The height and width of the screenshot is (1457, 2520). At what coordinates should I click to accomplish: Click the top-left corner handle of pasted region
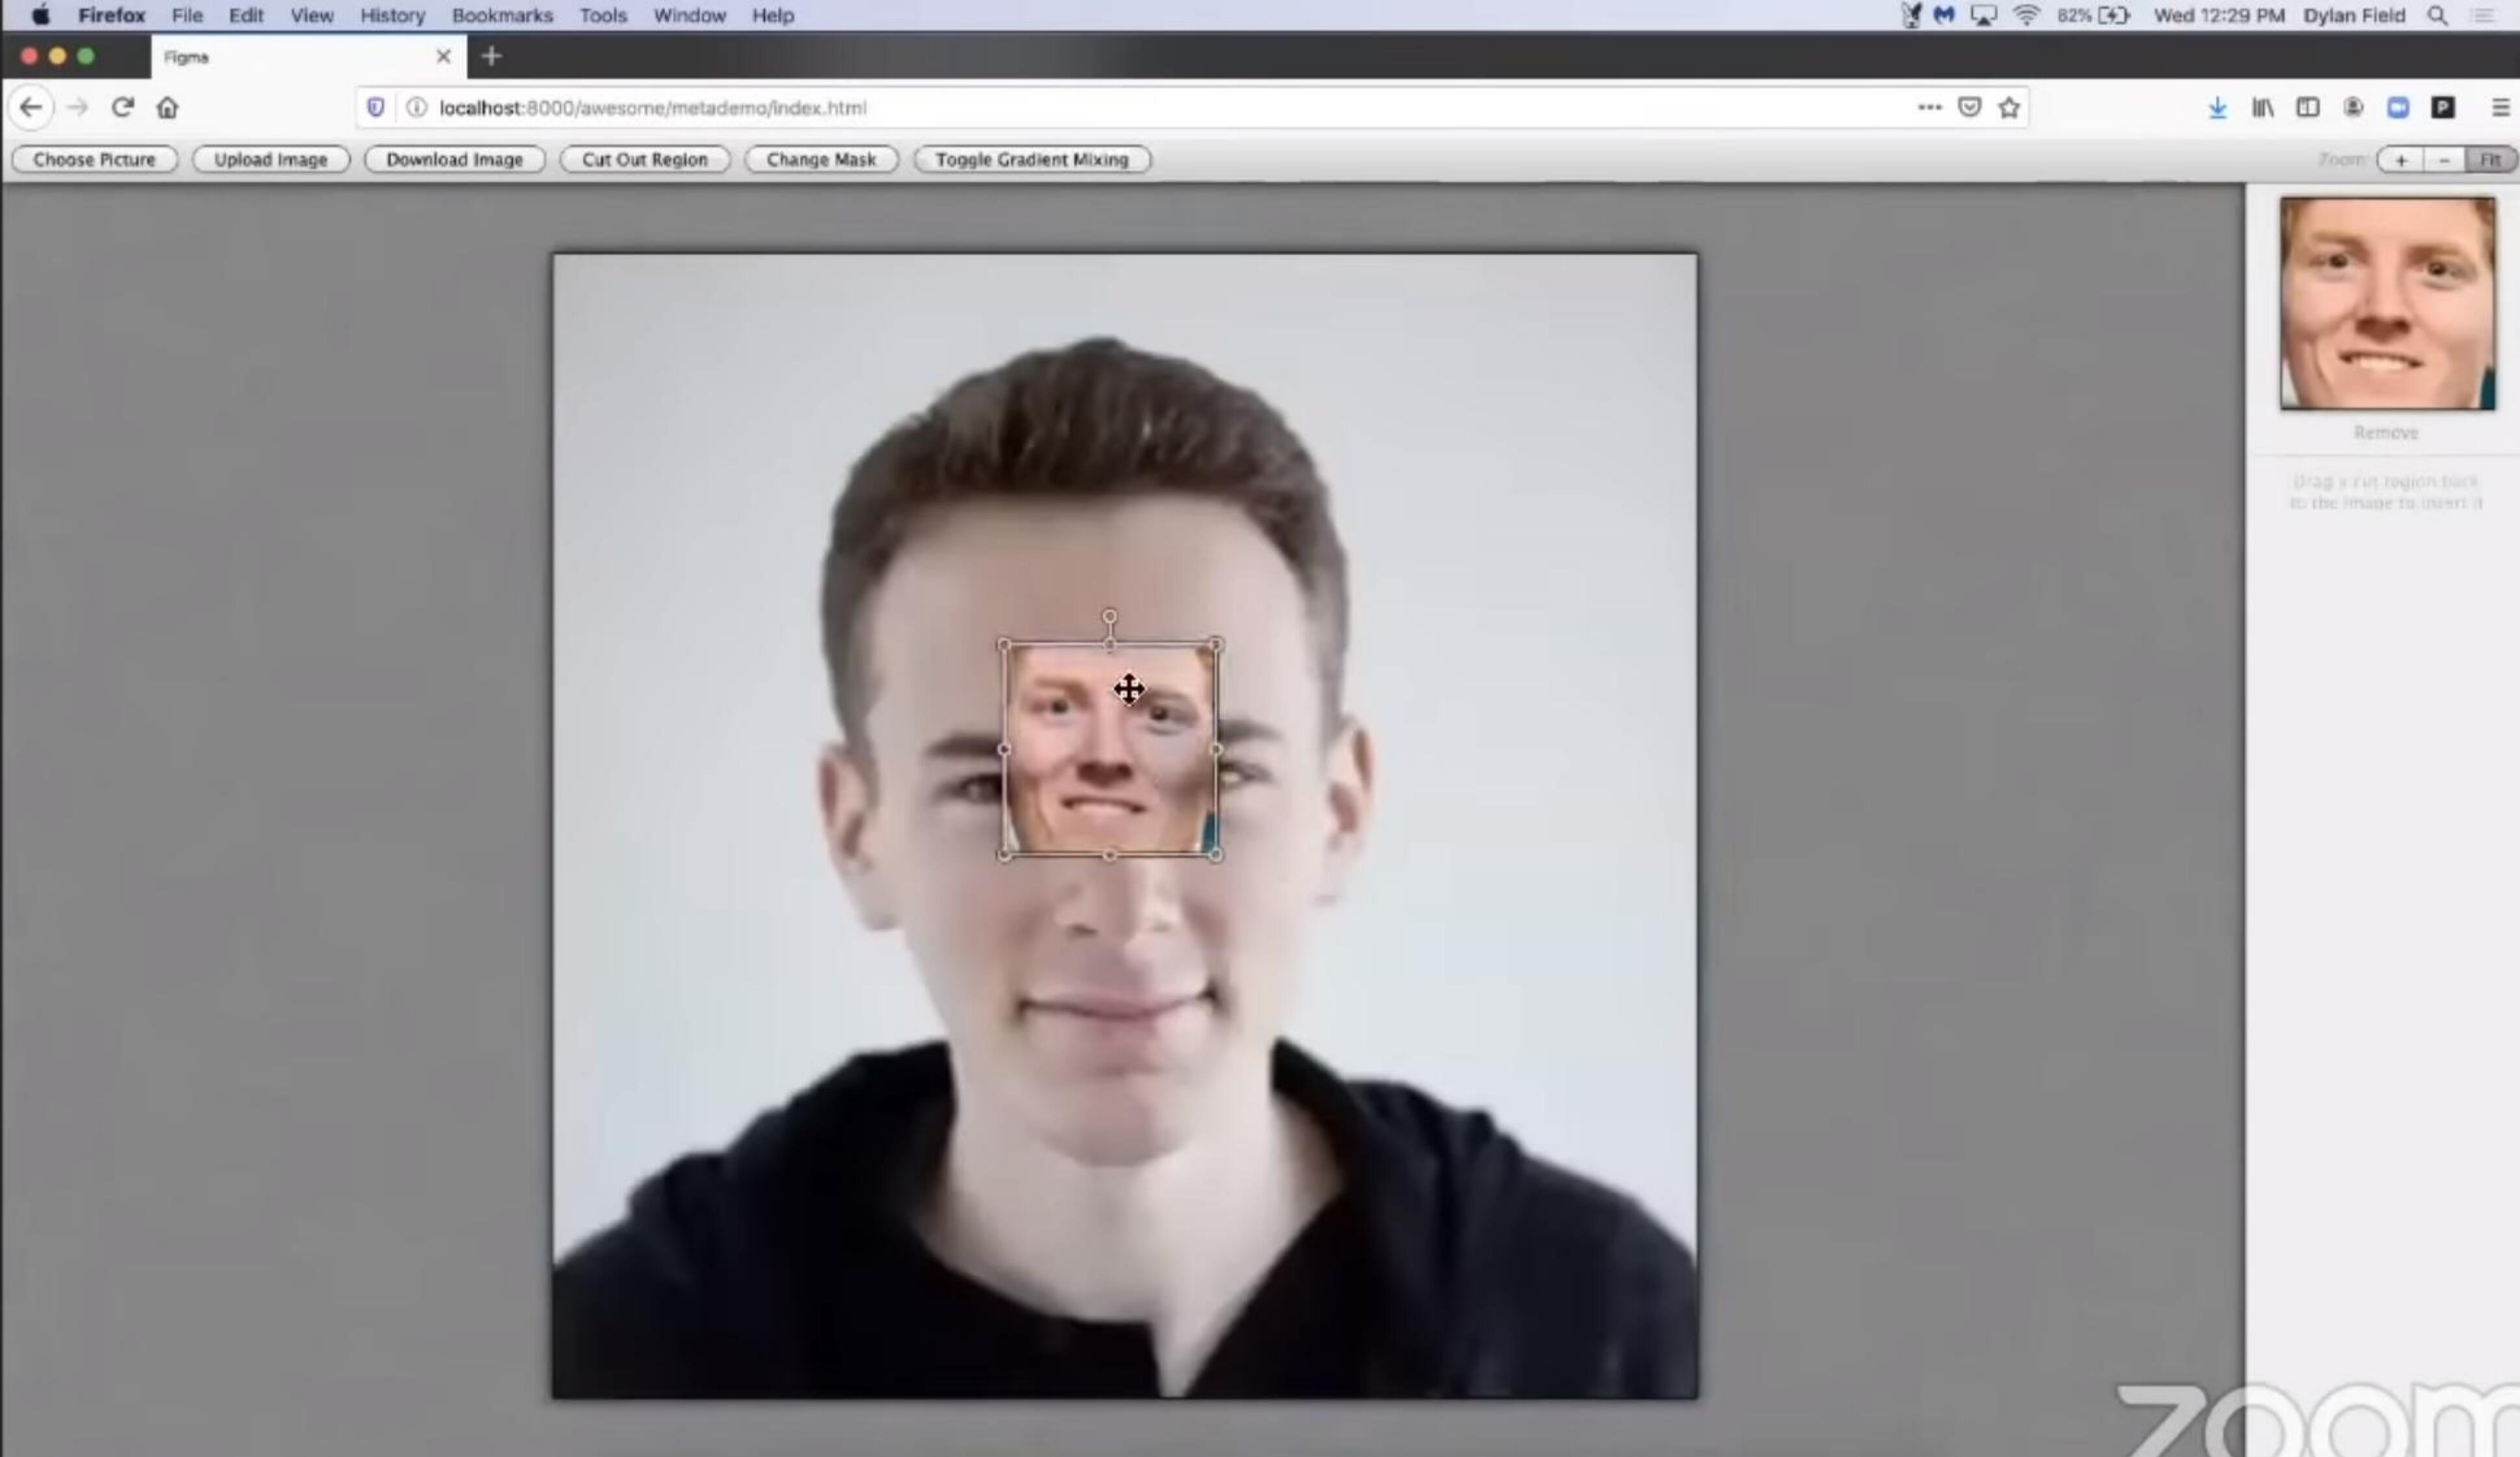point(1004,645)
